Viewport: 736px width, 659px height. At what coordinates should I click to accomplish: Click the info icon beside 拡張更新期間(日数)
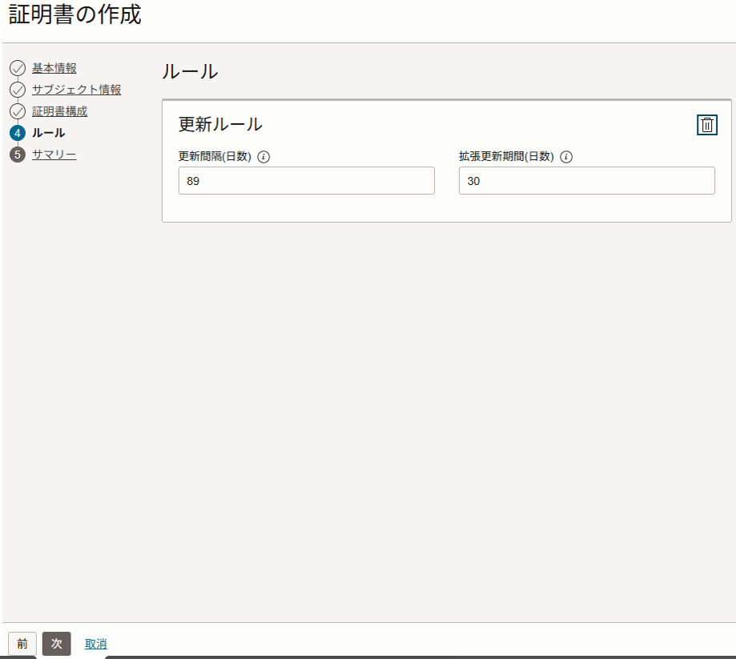point(566,157)
